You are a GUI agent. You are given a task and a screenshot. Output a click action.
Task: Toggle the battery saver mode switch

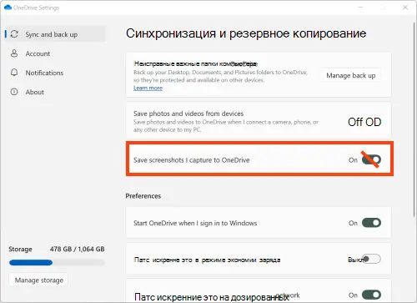pos(371,260)
